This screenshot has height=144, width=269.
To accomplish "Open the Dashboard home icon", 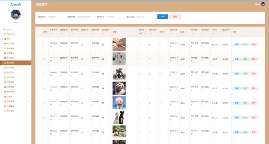I will [x=5, y=34].
